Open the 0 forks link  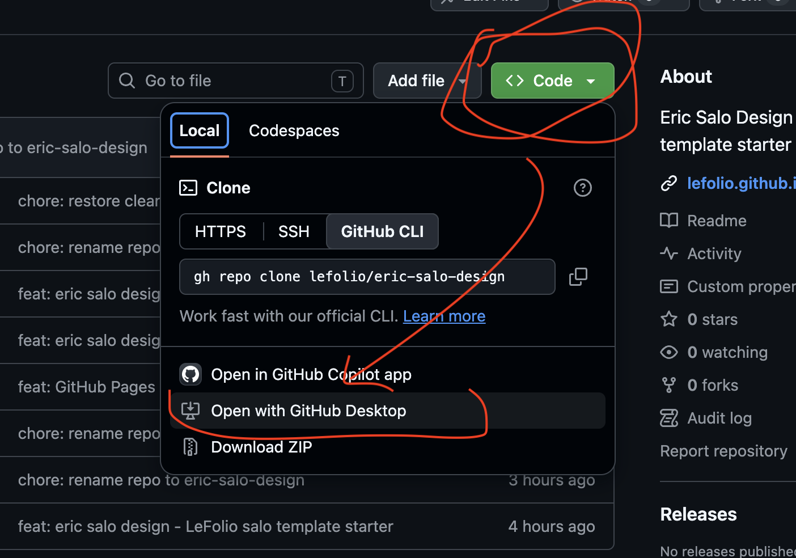tap(713, 385)
